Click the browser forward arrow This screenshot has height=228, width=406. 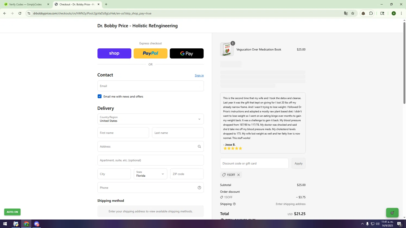click(x=12, y=13)
